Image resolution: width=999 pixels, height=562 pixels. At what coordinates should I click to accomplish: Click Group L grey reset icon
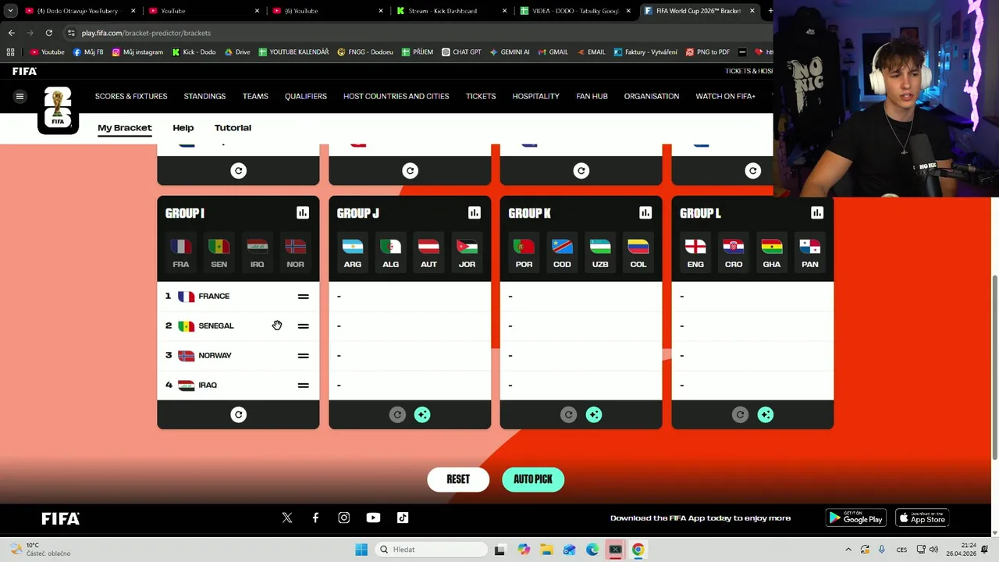740,414
